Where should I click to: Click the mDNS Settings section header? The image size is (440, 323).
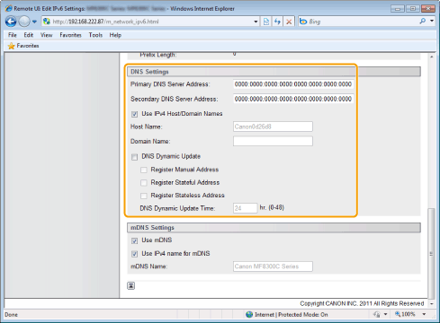coord(274,228)
